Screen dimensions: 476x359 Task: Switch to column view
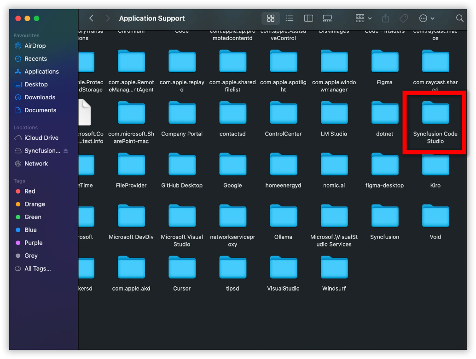click(x=308, y=18)
